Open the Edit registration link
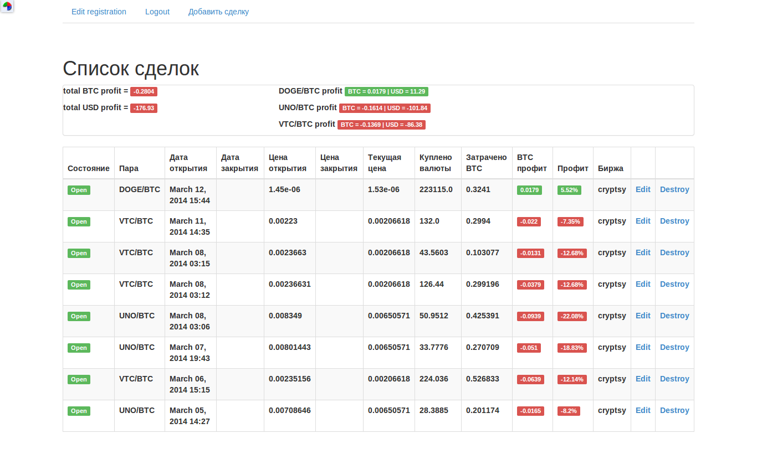This screenshot has width=757, height=454. point(99,12)
